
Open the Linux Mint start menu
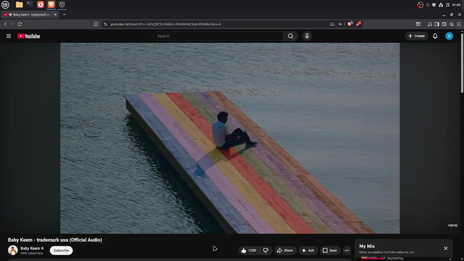5,5
